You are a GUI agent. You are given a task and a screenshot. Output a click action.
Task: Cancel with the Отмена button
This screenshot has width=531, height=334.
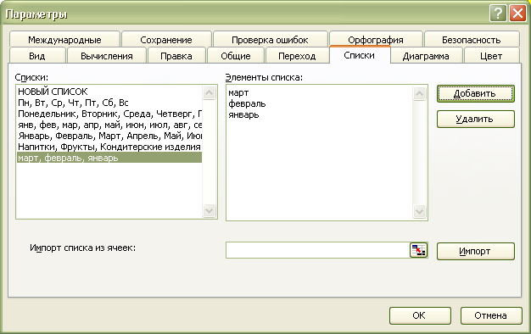491,315
